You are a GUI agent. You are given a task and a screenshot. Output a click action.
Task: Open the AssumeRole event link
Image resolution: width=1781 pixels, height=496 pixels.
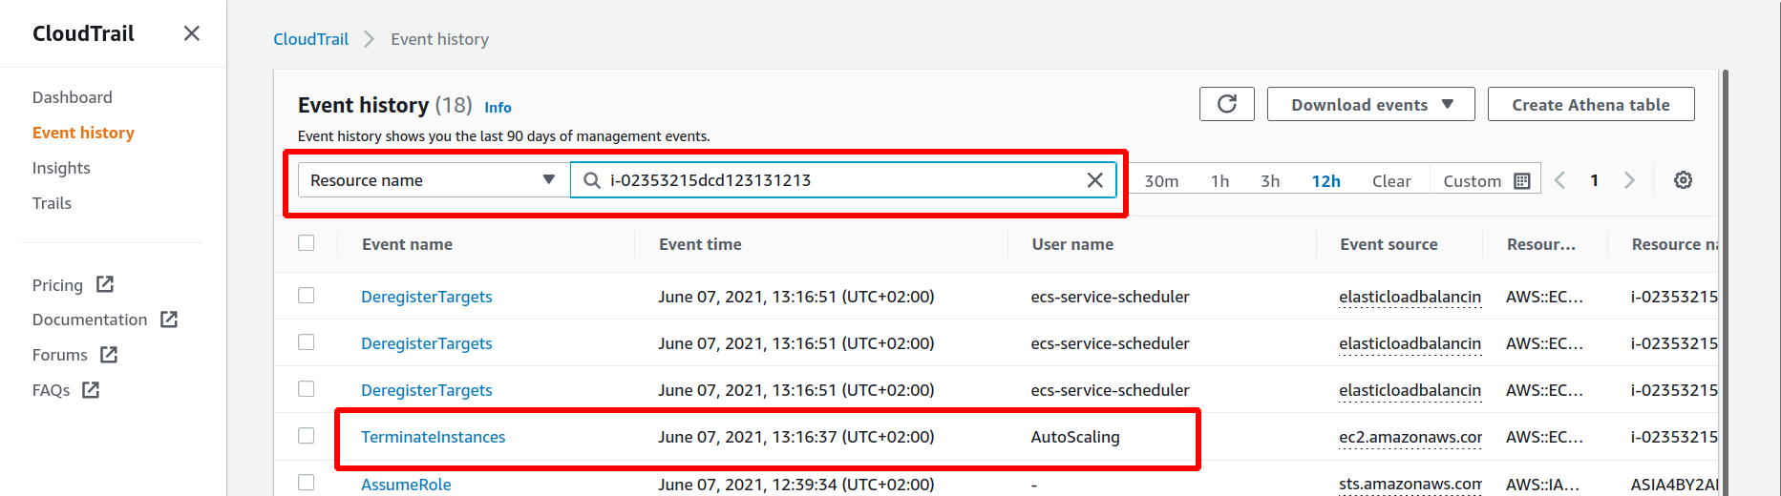pyautogui.click(x=406, y=485)
